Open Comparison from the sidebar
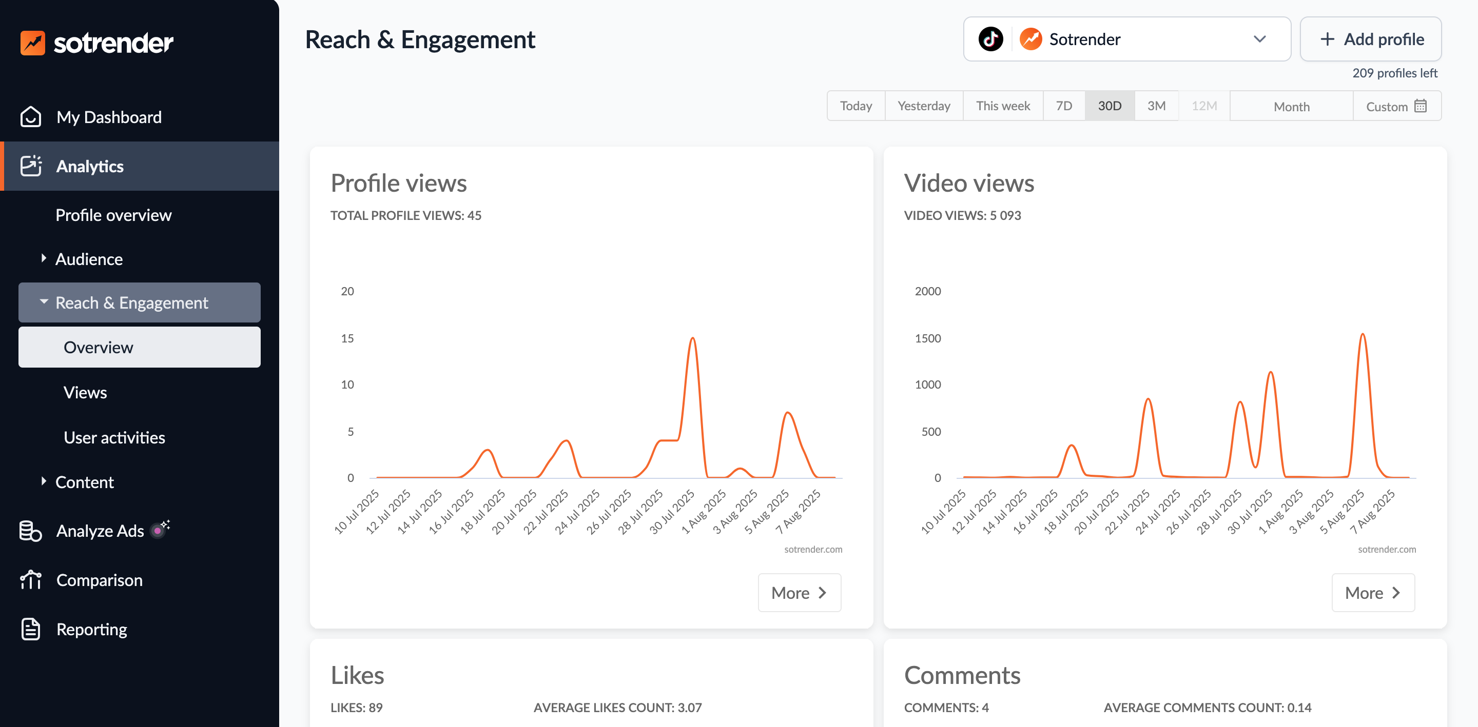The height and width of the screenshot is (727, 1478). [x=99, y=580]
